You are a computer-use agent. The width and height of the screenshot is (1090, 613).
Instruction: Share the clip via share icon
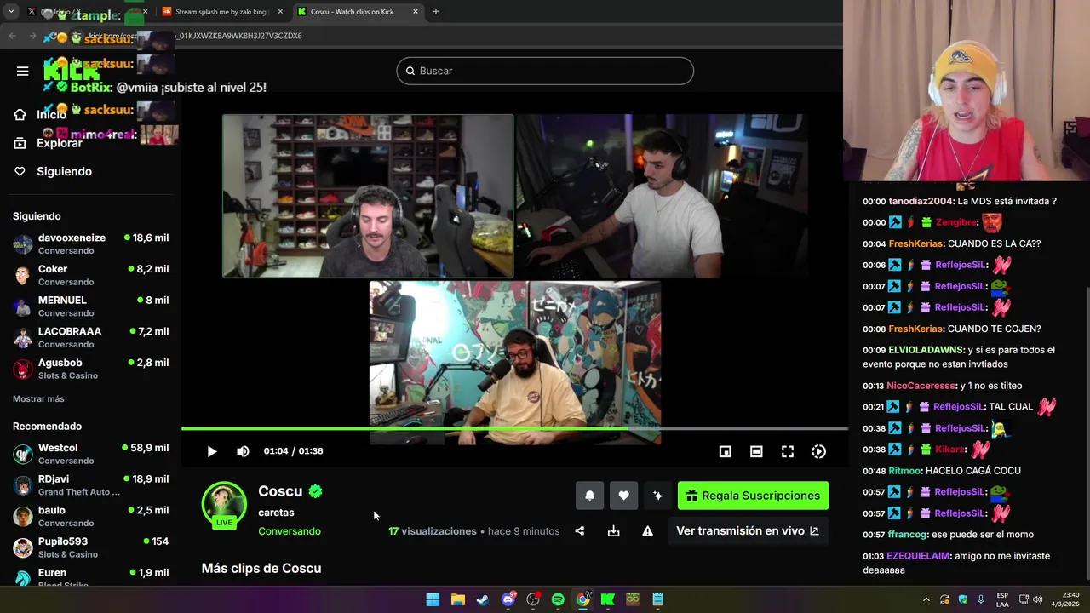[579, 531]
